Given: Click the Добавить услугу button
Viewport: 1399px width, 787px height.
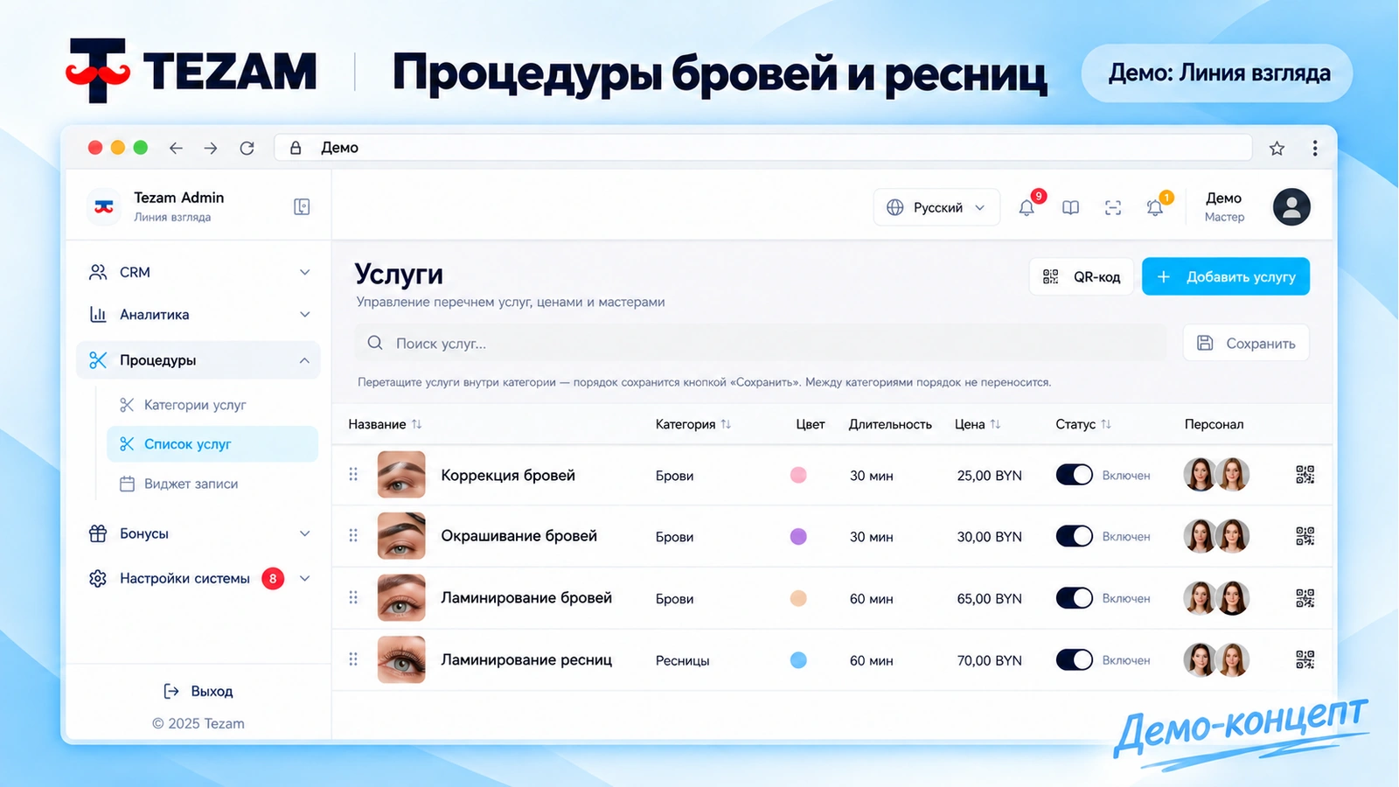Looking at the screenshot, I should coord(1226,276).
